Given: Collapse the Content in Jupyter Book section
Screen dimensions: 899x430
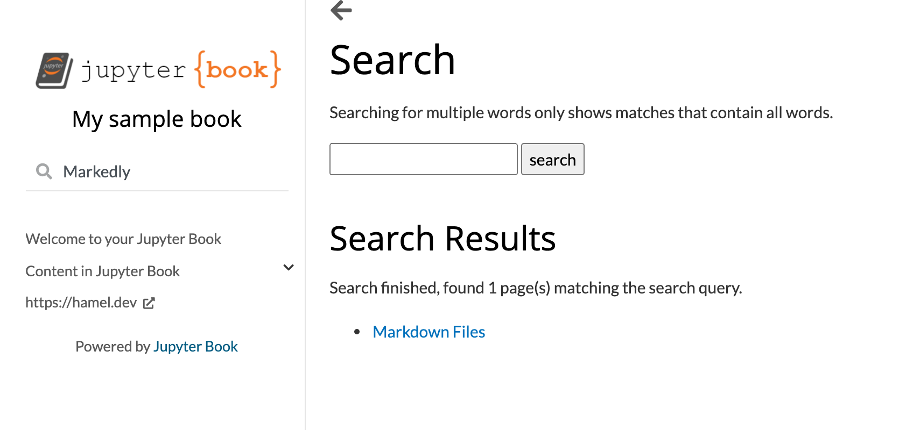Looking at the screenshot, I should point(289,267).
